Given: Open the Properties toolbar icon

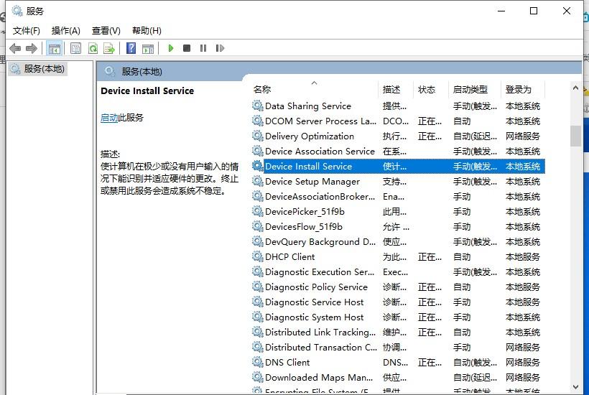Looking at the screenshot, I should point(76,48).
